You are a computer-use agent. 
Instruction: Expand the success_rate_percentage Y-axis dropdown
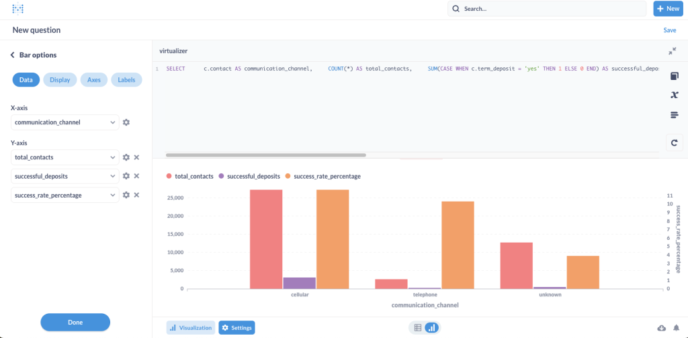pos(112,195)
